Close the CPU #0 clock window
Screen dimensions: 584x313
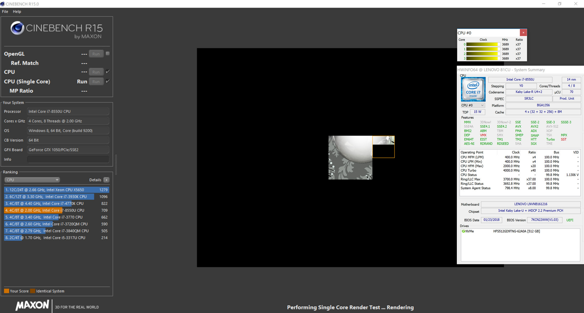point(523,33)
